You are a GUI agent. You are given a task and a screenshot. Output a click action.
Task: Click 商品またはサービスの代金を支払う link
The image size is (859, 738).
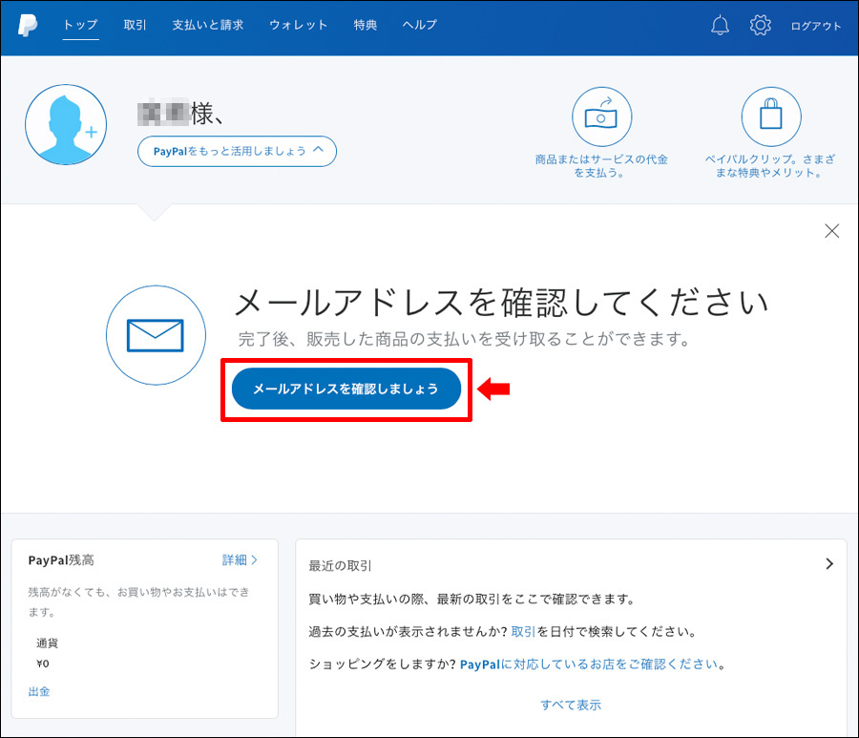point(601,166)
